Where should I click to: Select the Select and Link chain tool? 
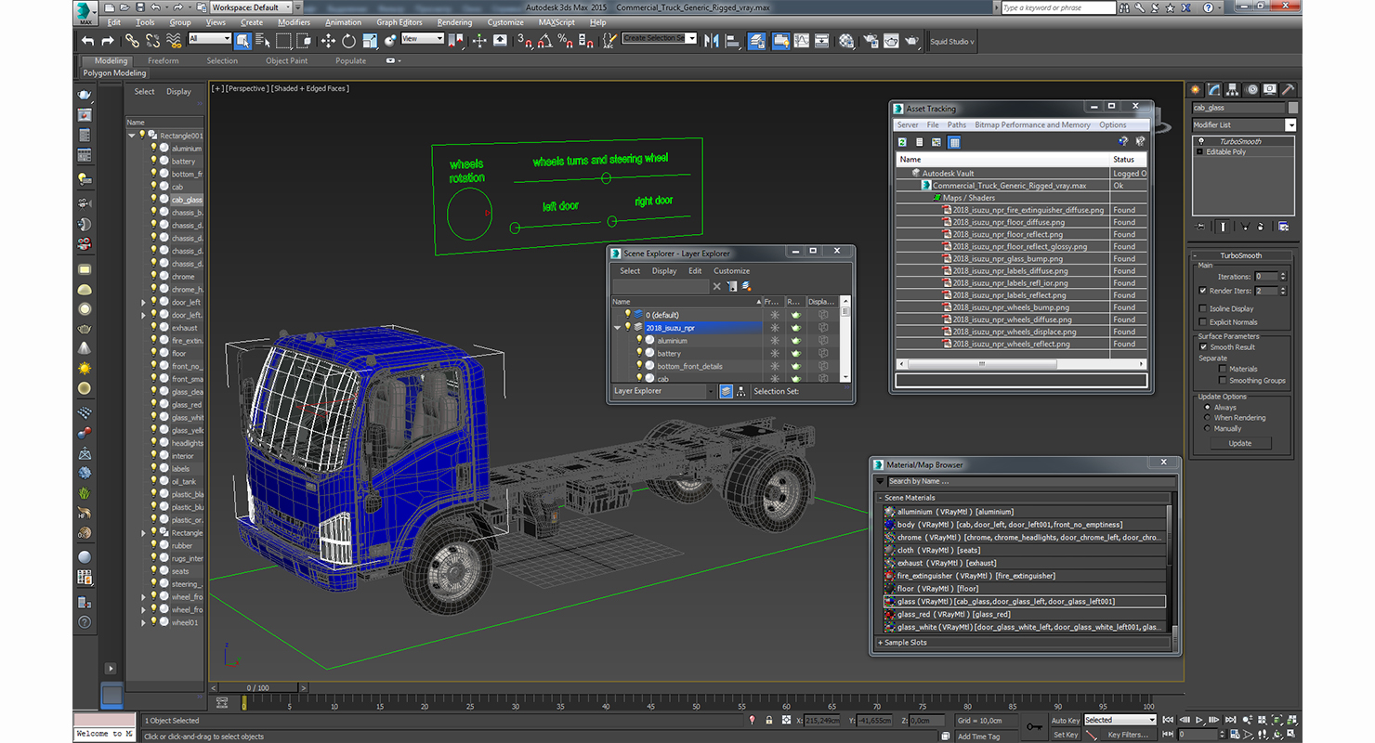[x=133, y=41]
